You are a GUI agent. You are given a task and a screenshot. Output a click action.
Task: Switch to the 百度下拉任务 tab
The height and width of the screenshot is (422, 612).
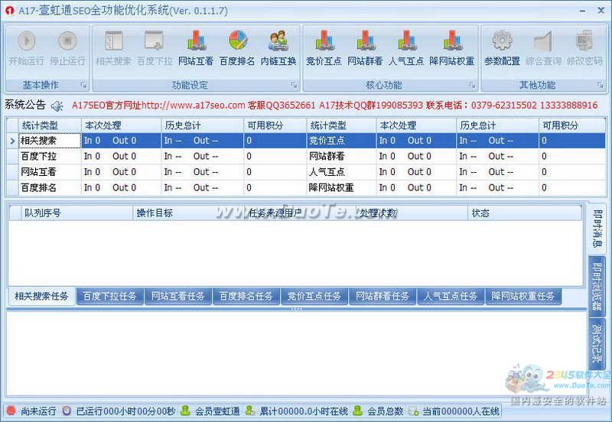pyautogui.click(x=109, y=297)
